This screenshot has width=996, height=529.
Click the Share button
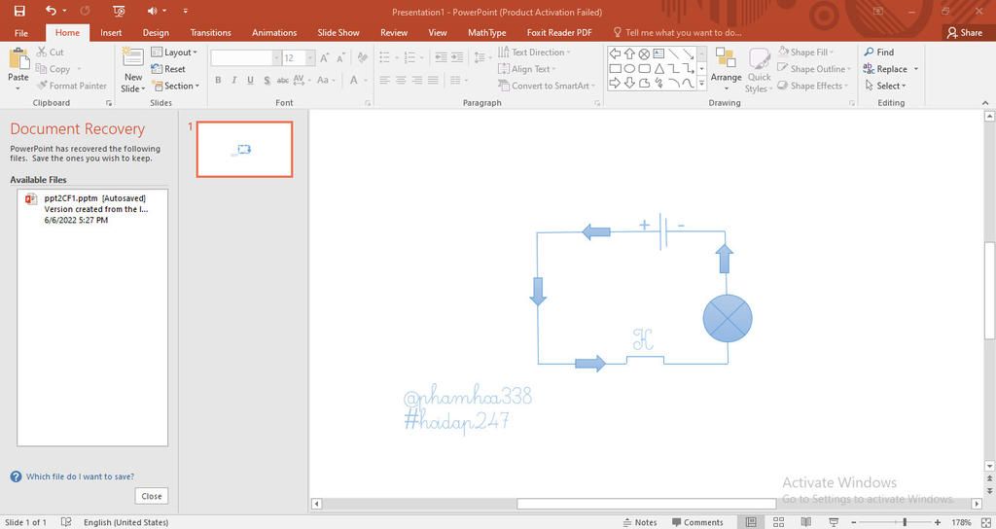964,32
